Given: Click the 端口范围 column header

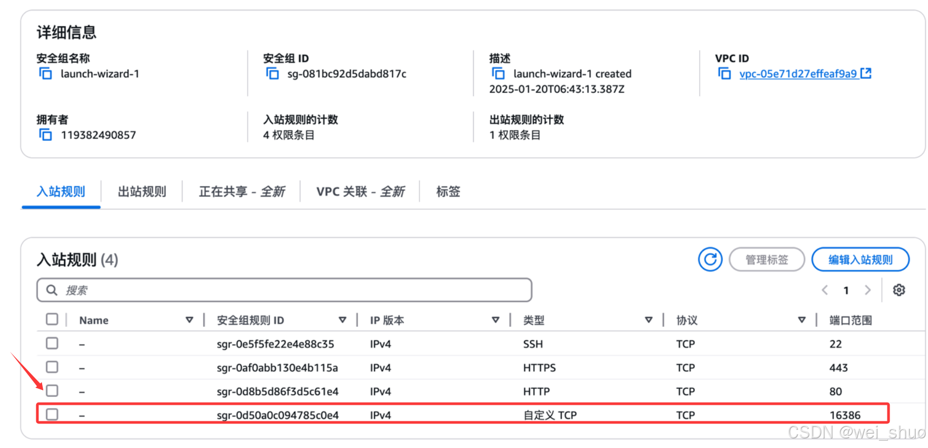Looking at the screenshot, I should tap(851, 320).
